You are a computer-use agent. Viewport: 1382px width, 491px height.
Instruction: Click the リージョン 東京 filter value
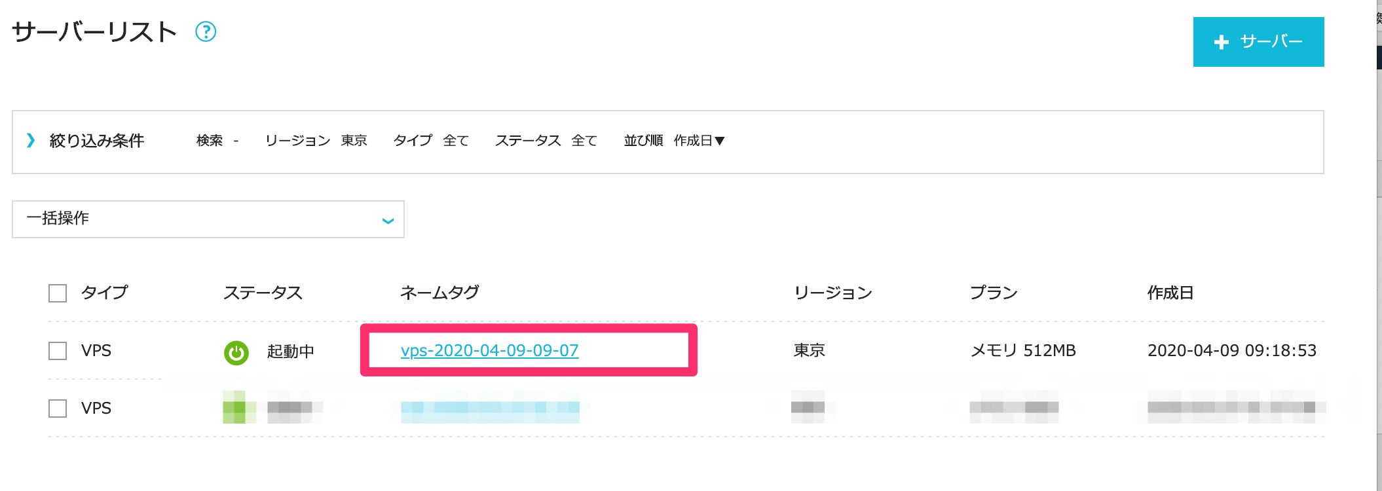click(x=354, y=141)
